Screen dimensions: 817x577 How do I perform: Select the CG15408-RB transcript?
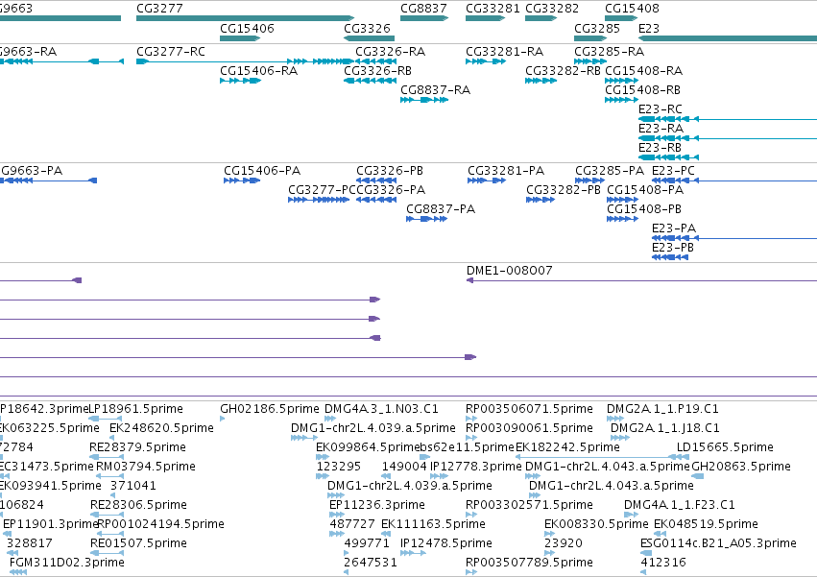(621, 100)
